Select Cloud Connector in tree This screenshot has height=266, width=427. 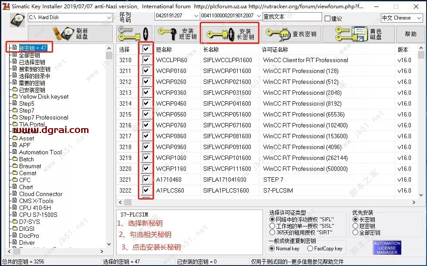tap(40, 194)
